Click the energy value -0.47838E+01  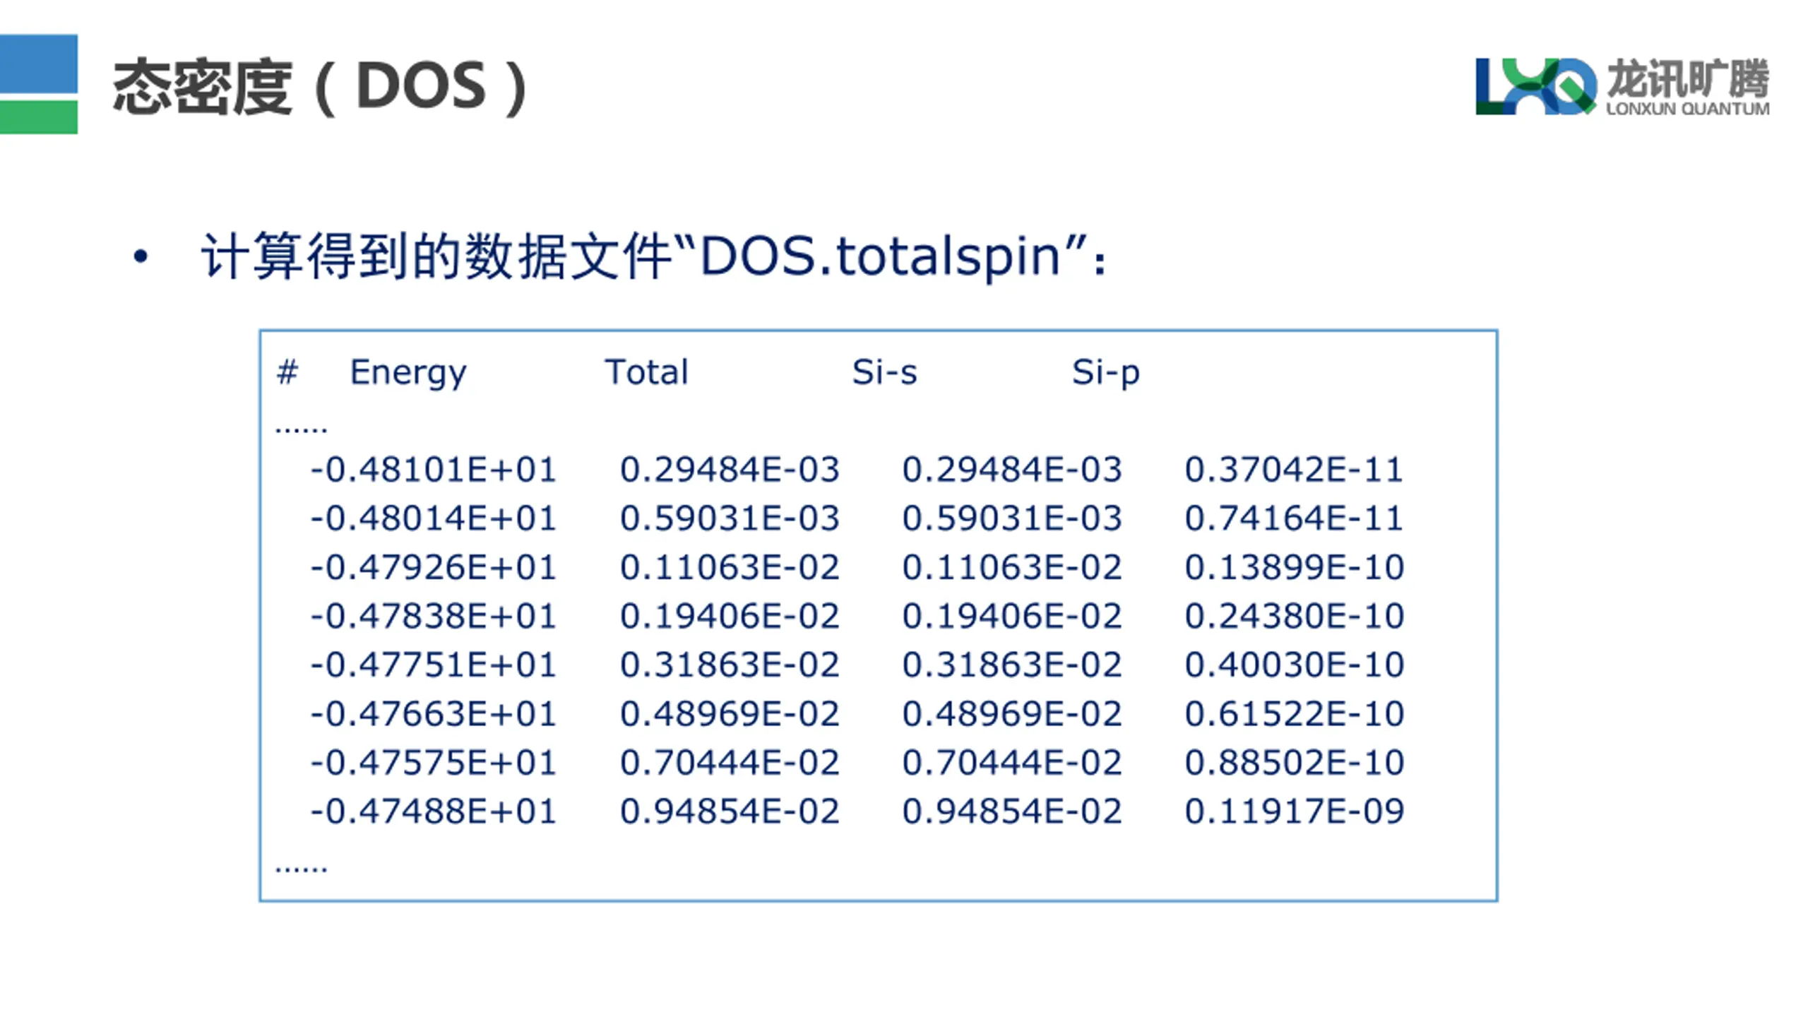tap(434, 616)
